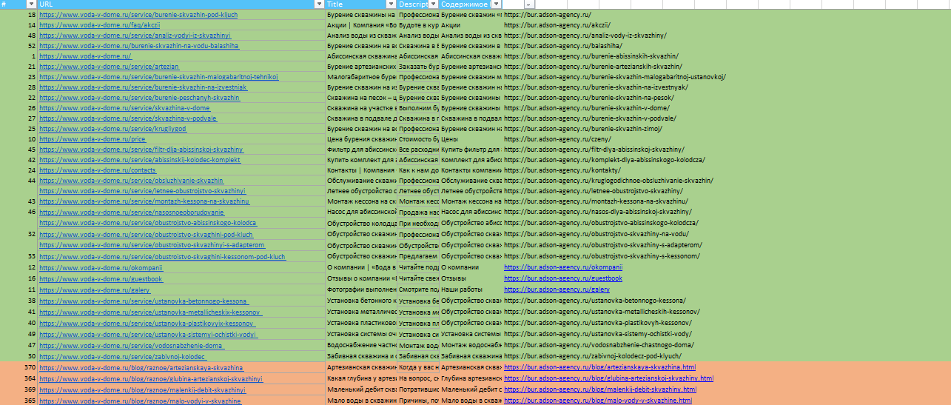This screenshot has height=405, width=951.
Task: Open the Title column filter dropdown
Action: click(392, 4)
